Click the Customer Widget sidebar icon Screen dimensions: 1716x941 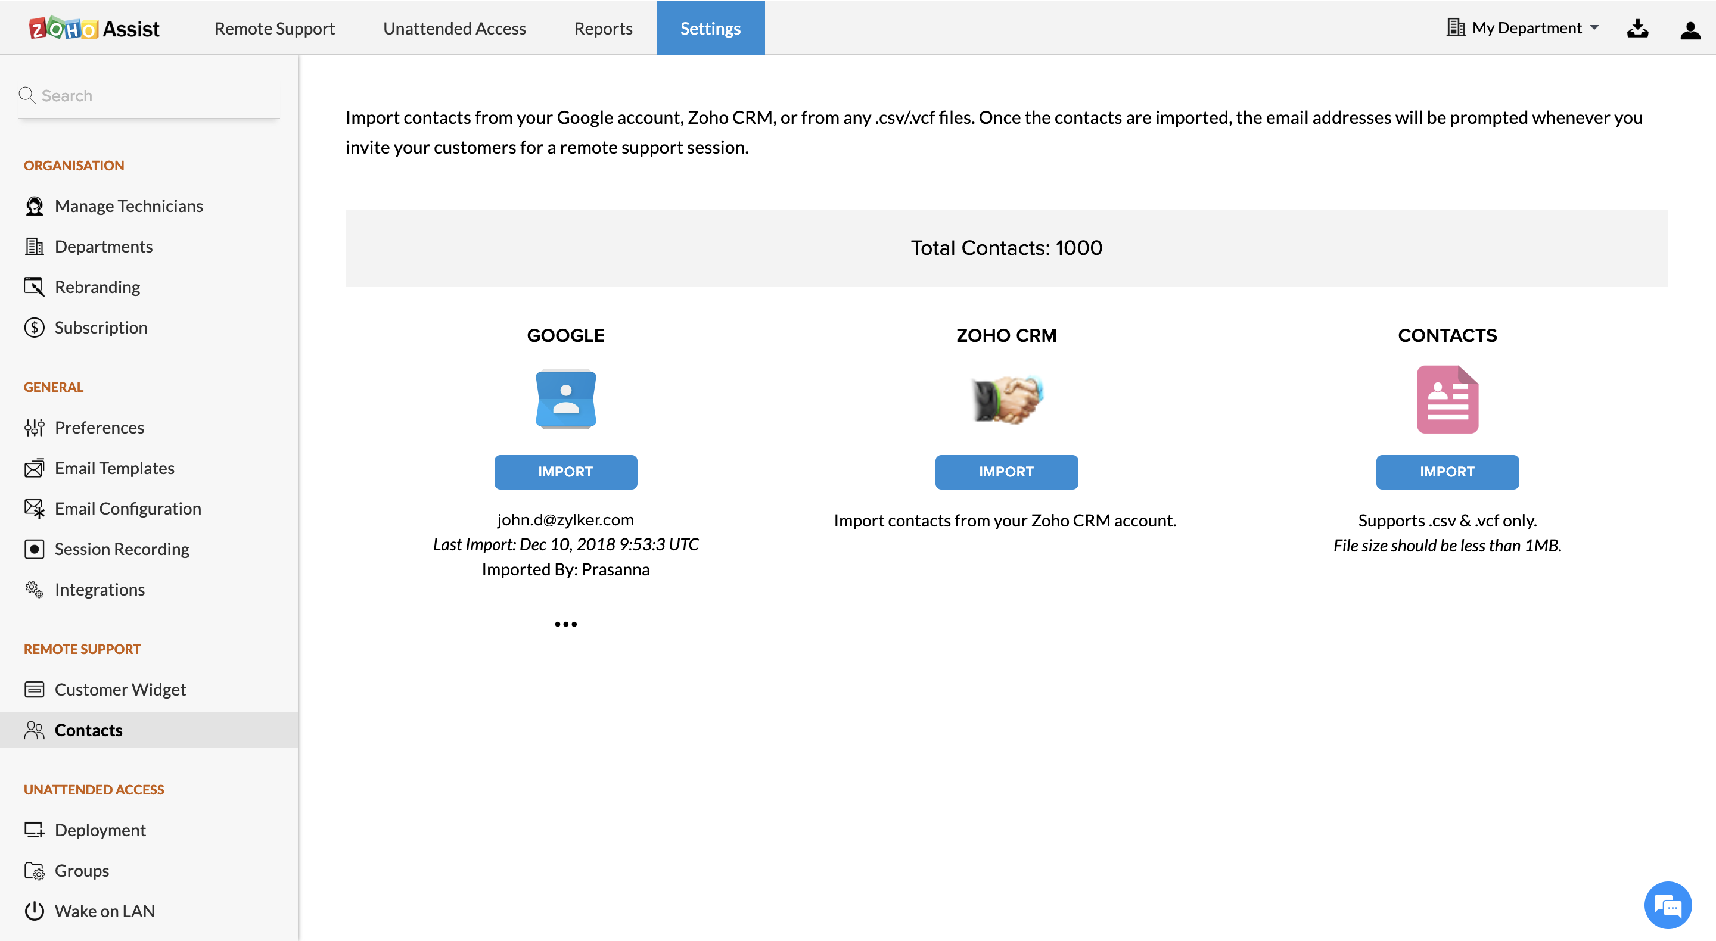(x=33, y=690)
